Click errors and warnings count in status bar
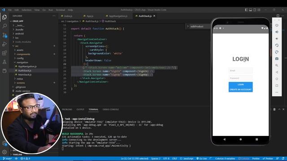The height and width of the screenshot is (161, 287). (25, 158)
